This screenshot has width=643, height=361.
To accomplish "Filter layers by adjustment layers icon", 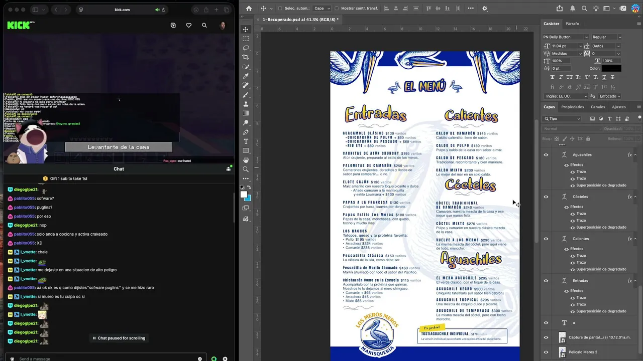I will [601, 119].
